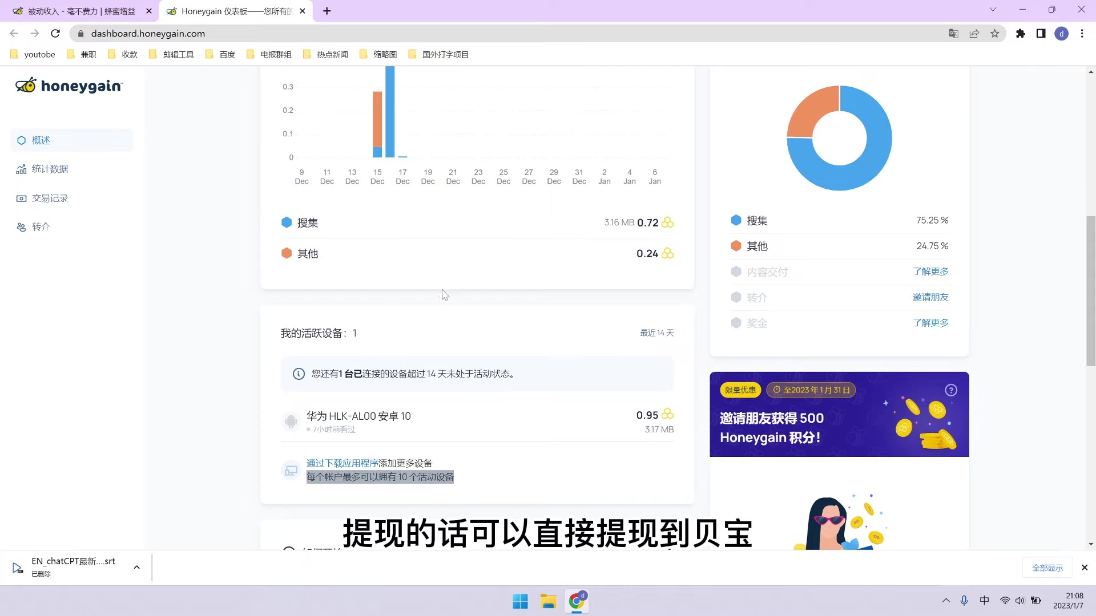Click the honeygain logo in sidebar

point(69,86)
